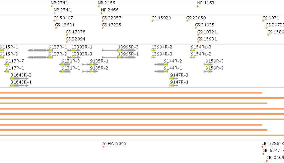Image resolution: width=284 pixels, height=163 pixels.
Task: Click the GS:22050 triangle marker
Action: pyautogui.click(x=187, y=21)
